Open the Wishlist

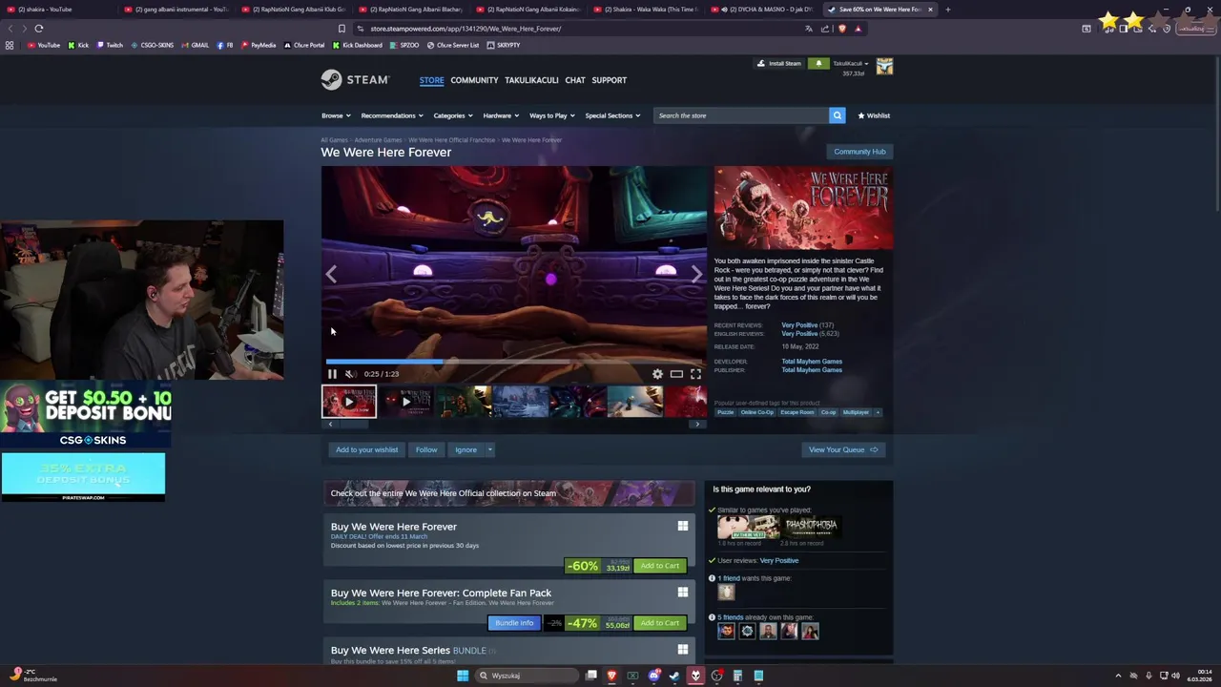[x=874, y=115]
